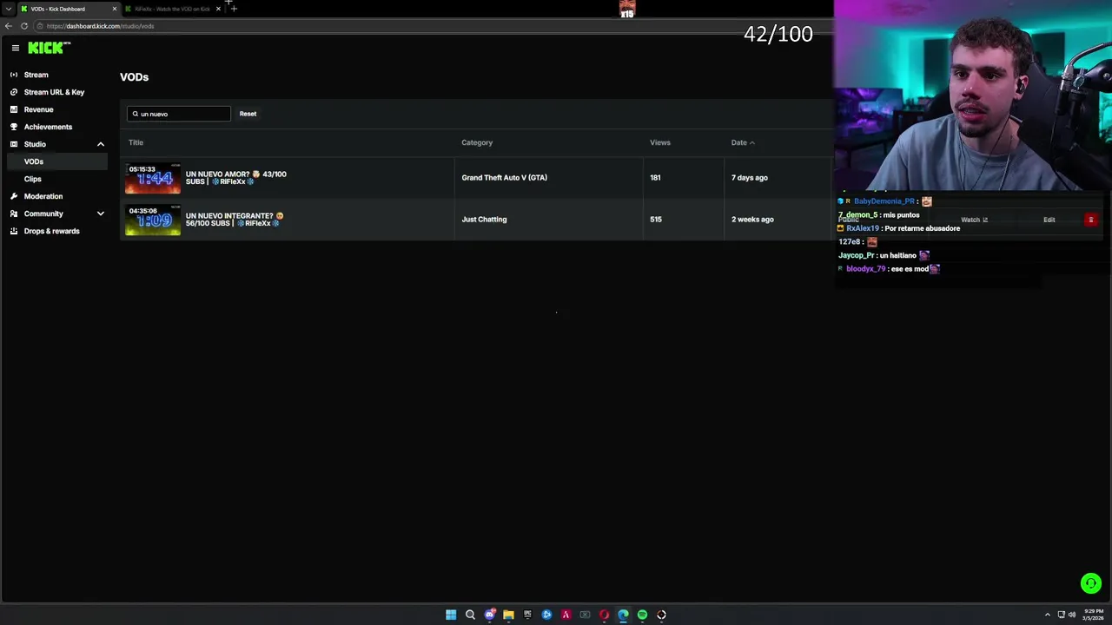Viewport: 1112px width, 625px height.
Task: Click the '515' views value
Action: pos(656,220)
